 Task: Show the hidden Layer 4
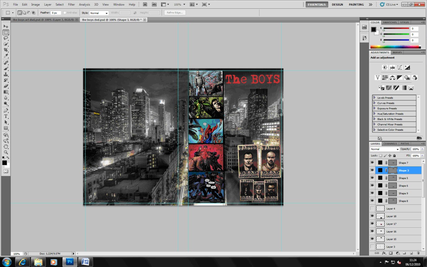(x=372, y=208)
